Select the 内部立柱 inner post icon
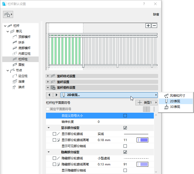This screenshot has width=194, height=174. pyautogui.click(x=15, y=54)
